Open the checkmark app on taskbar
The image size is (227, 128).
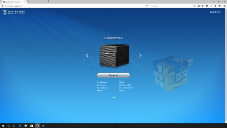(43, 126)
